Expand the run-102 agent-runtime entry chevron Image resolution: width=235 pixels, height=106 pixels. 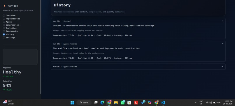point(222,67)
